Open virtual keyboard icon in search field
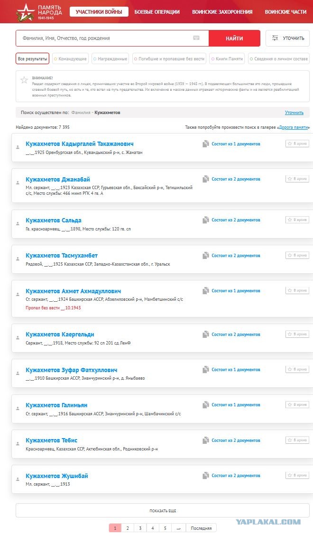Image resolution: width=313 pixels, height=536 pixels. click(x=196, y=38)
